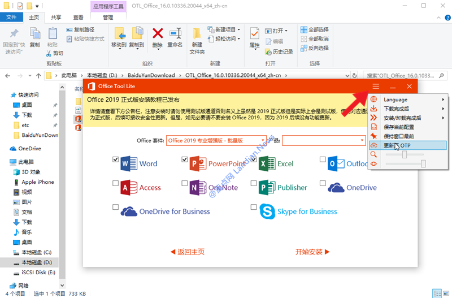
Task: Click 全部选择 in Explorer ribbon
Action: click(x=315, y=30)
